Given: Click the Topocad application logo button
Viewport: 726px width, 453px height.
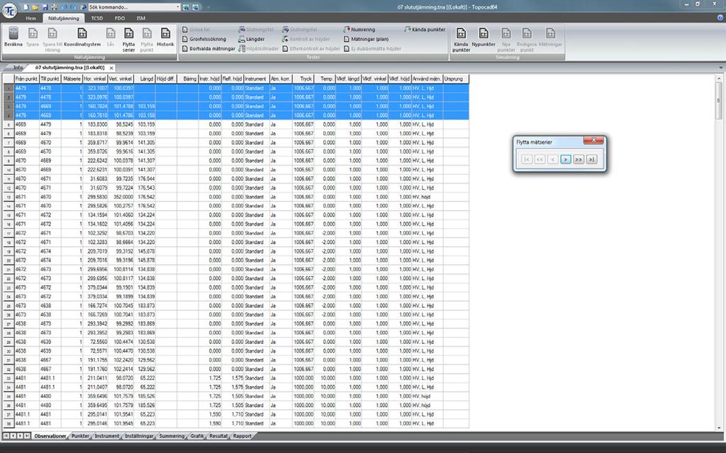Looking at the screenshot, I should (9, 10).
